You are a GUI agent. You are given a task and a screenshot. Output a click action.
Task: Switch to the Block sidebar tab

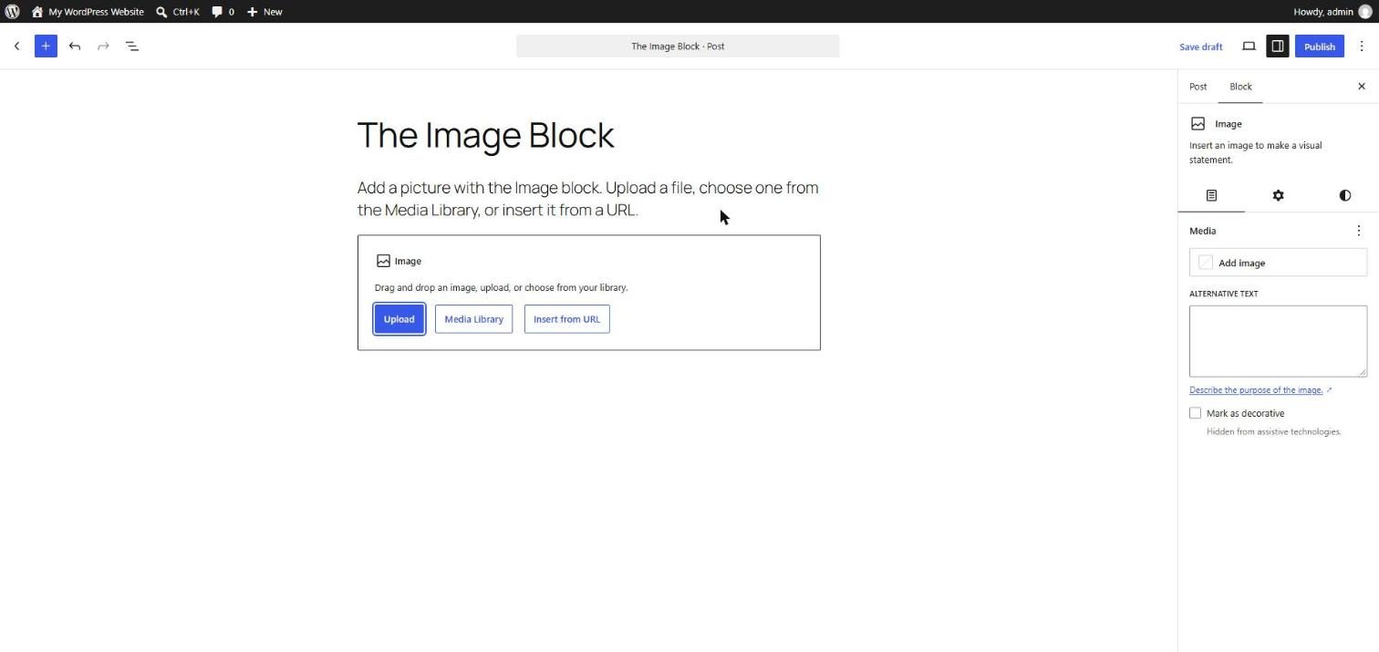tap(1240, 87)
